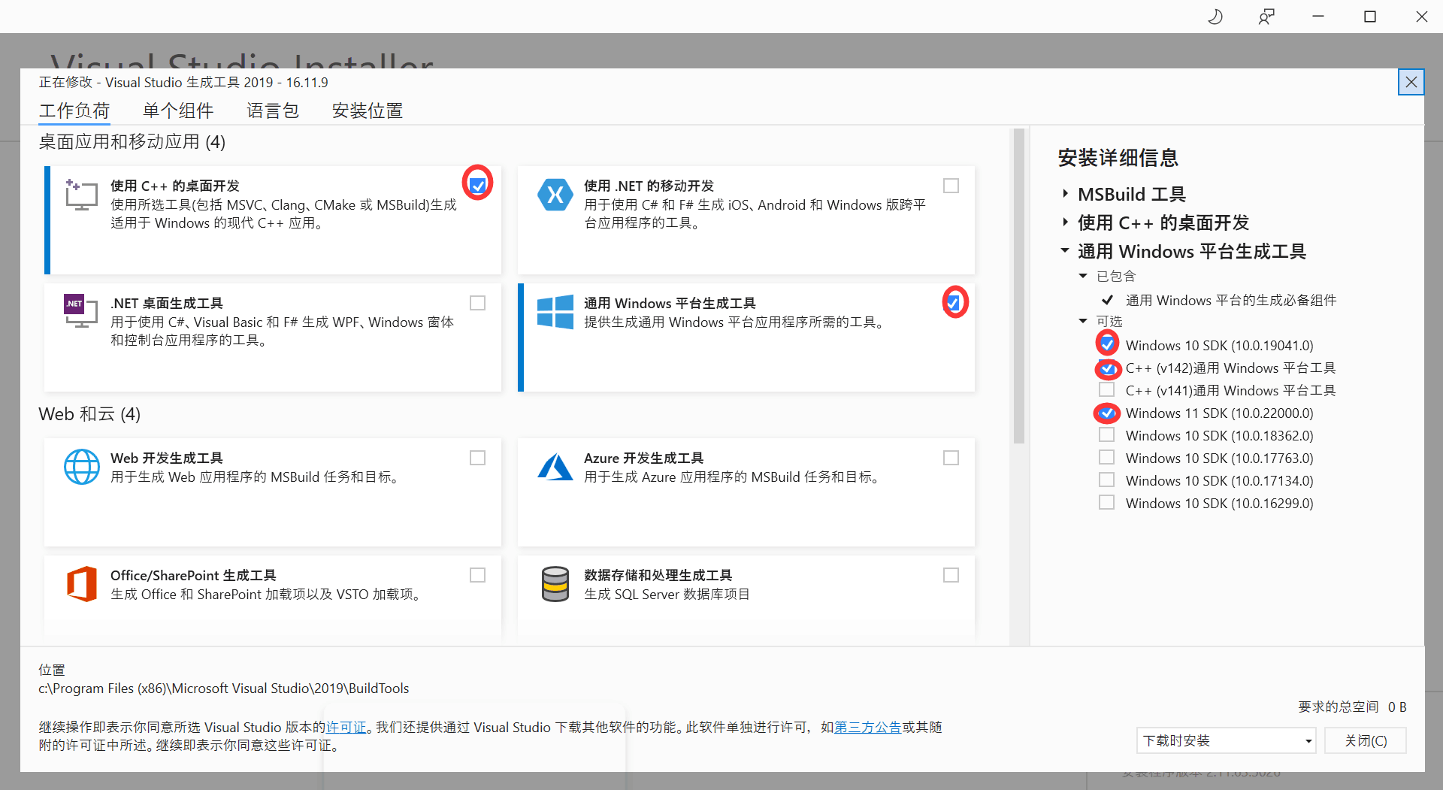Click 通用 Windows 平台的生成必备组件 item
Viewport: 1443px width, 790px height.
(x=1231, y=300)
